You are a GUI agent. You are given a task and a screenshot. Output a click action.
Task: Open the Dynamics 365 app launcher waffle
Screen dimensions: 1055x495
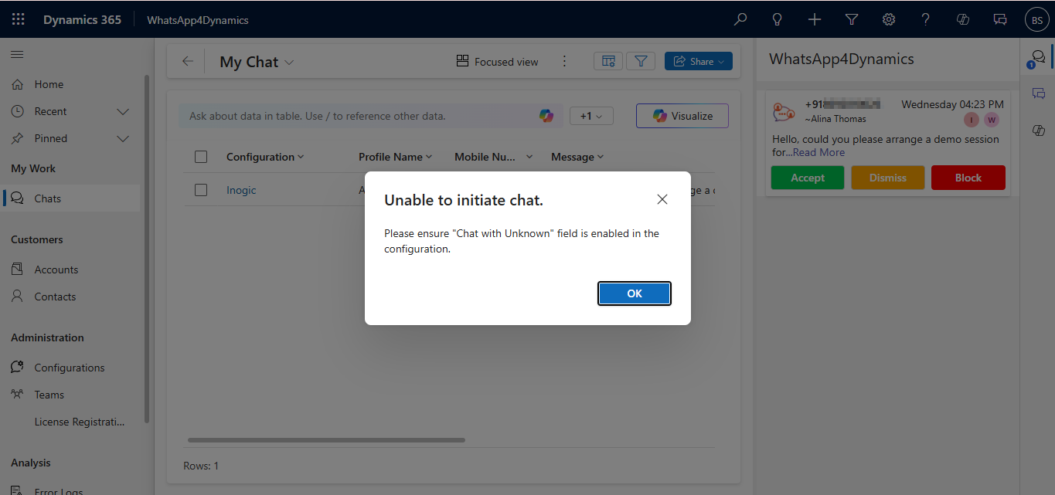(x=19, y=19)
